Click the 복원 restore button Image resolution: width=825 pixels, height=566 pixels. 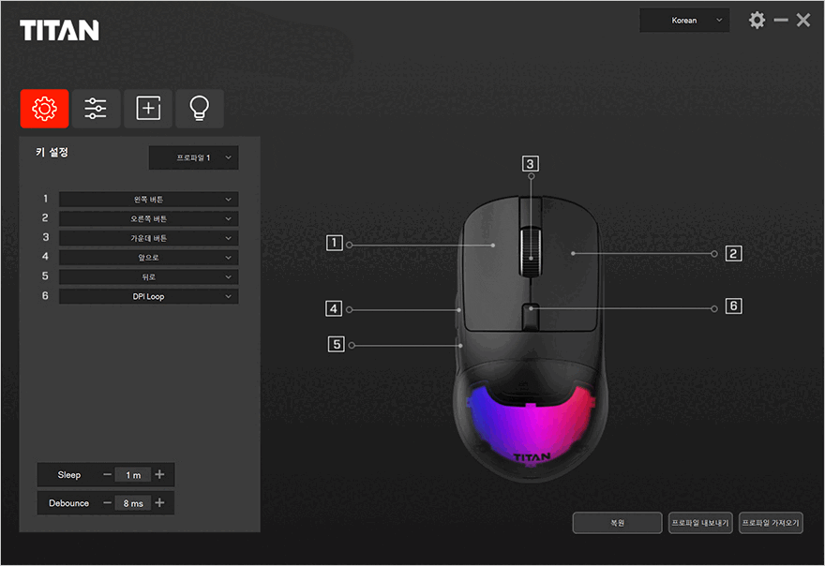(x=617, y=523)
